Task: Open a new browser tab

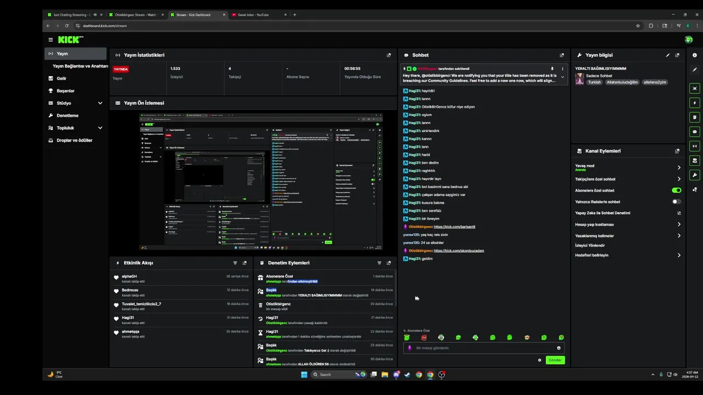Action: click(295, 15)
